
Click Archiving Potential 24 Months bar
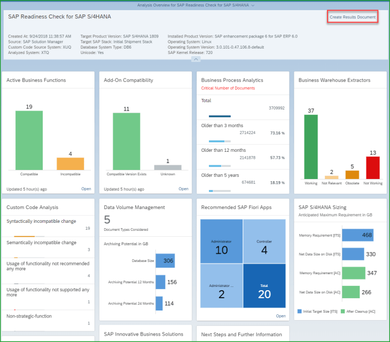click(159, 304)
